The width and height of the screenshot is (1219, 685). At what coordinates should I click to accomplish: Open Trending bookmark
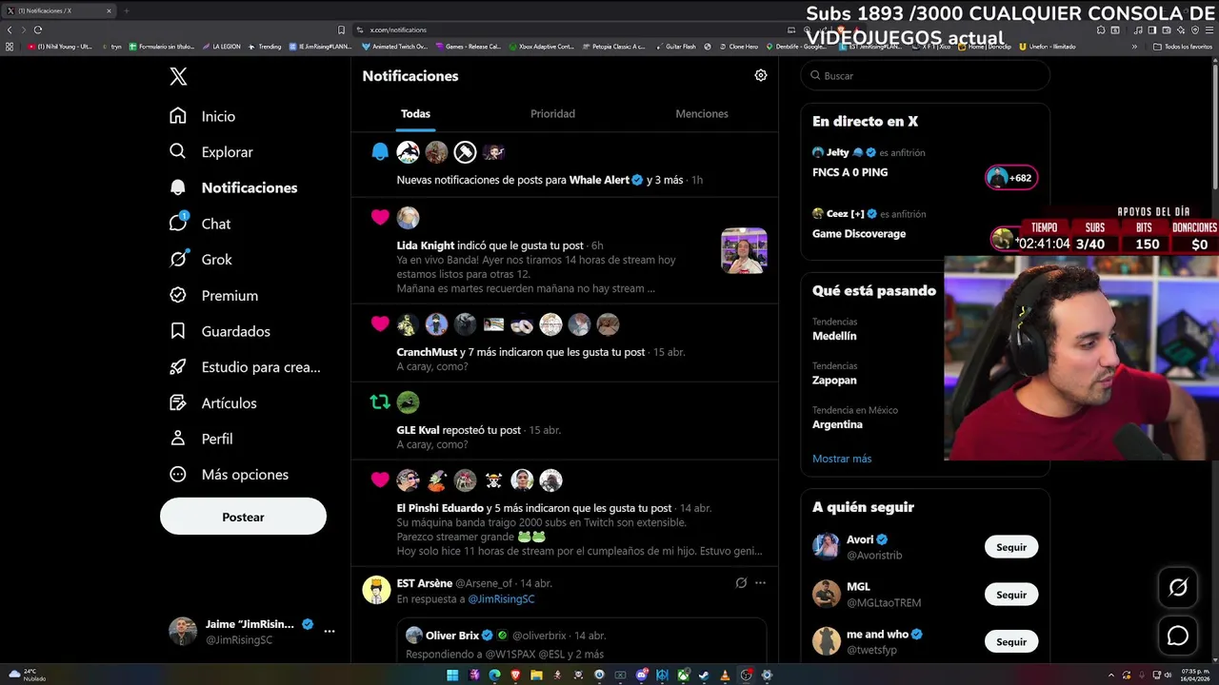265,47
